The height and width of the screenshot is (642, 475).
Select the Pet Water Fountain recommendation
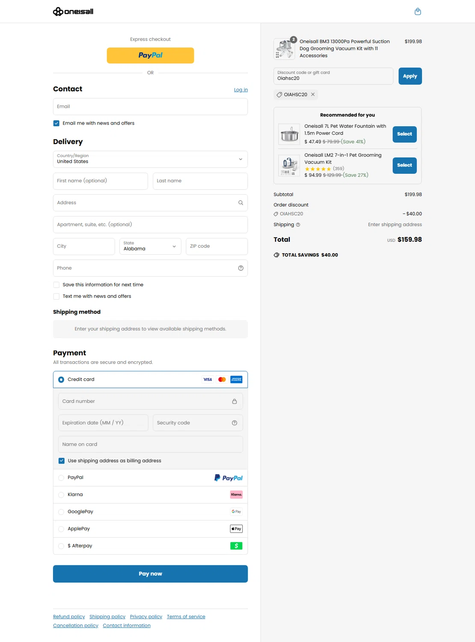[x=404, y=134]
